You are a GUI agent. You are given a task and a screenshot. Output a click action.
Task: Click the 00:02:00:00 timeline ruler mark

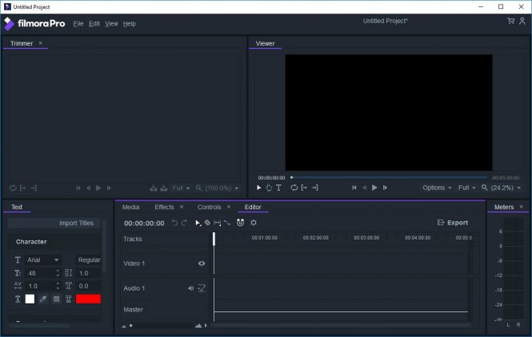(315, 238)
